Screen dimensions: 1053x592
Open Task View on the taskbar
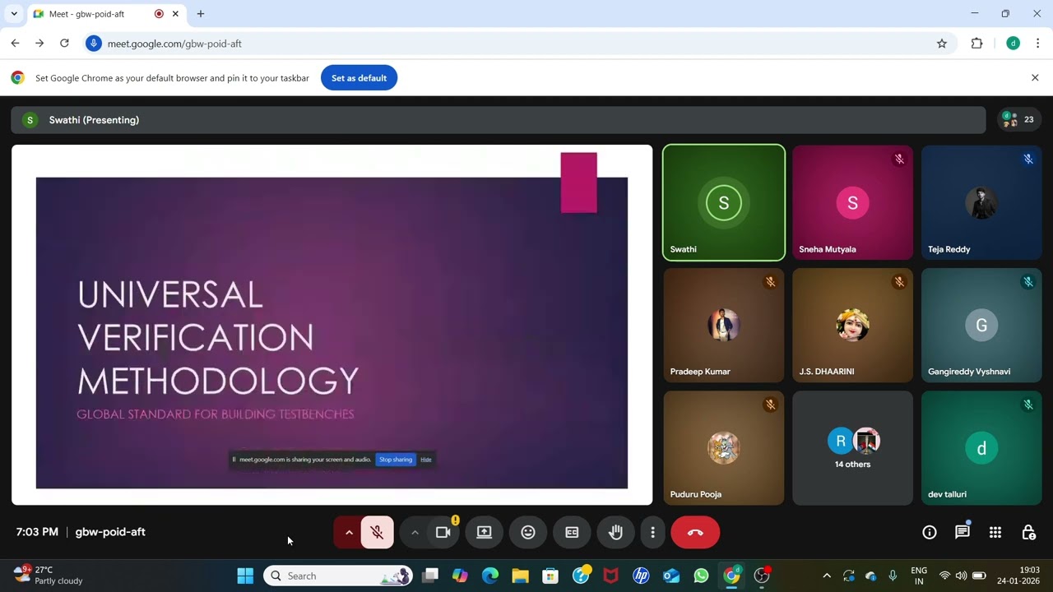[x=429, y=576]
